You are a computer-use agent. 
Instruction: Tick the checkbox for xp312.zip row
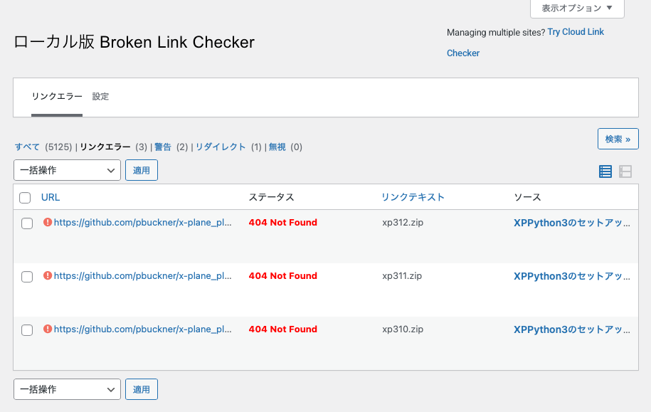[x=27, y=223]
